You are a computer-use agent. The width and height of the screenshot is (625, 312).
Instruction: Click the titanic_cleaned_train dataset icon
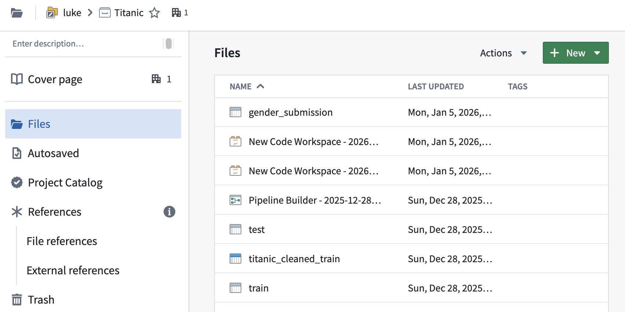point(235,259)
